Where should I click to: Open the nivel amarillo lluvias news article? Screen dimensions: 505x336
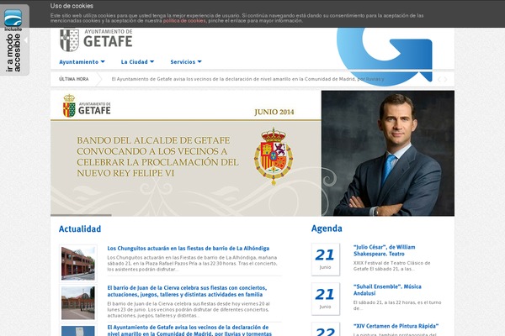(189, 330)
